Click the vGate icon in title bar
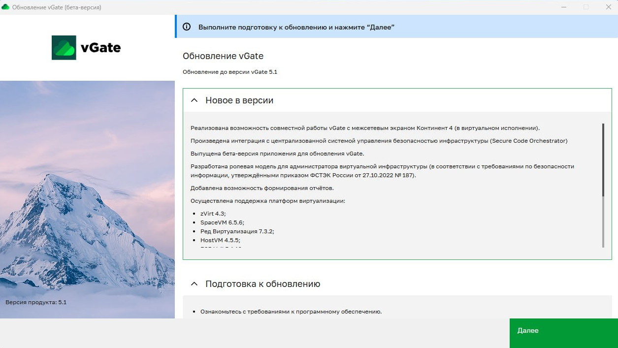The width and height of the screenshot is (618, 348). [x=5, y=7]
